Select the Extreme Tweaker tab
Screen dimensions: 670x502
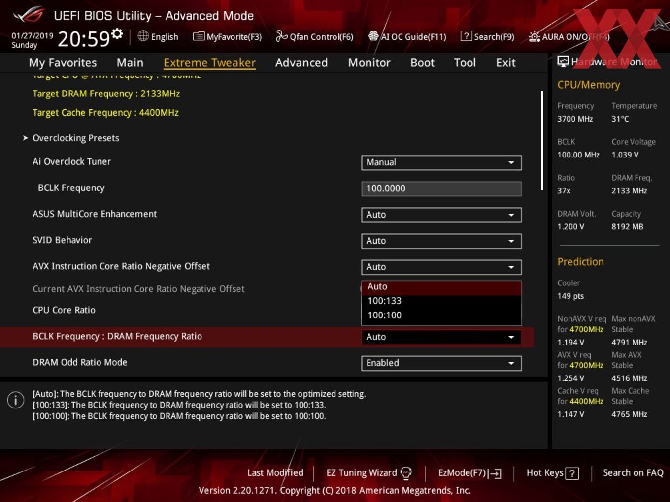coord(209,63)
